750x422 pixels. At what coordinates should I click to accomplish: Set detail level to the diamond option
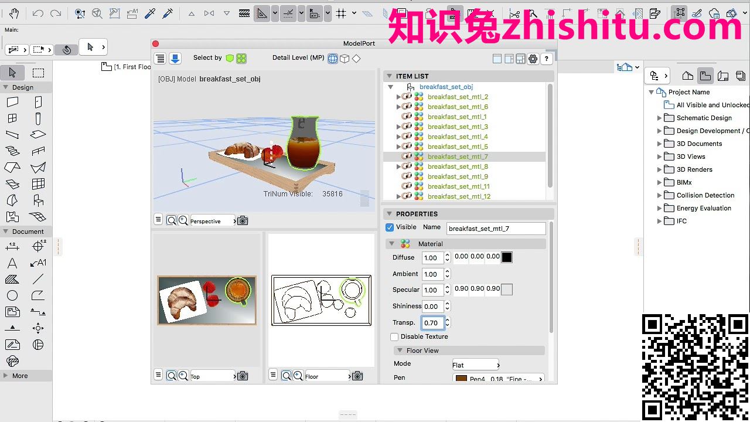[356, 58]
